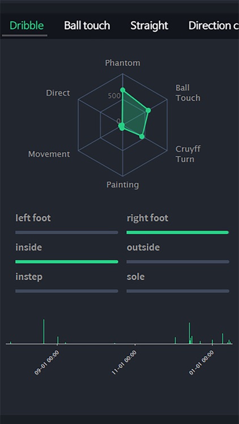Image resolution: width=239 pixels, height=424 pixels.
Task: Click the Ball Touch radar data point
Action: [148, 110]
